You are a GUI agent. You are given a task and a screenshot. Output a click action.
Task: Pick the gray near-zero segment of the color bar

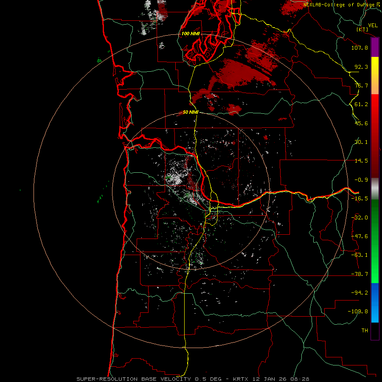pos(375,189)
